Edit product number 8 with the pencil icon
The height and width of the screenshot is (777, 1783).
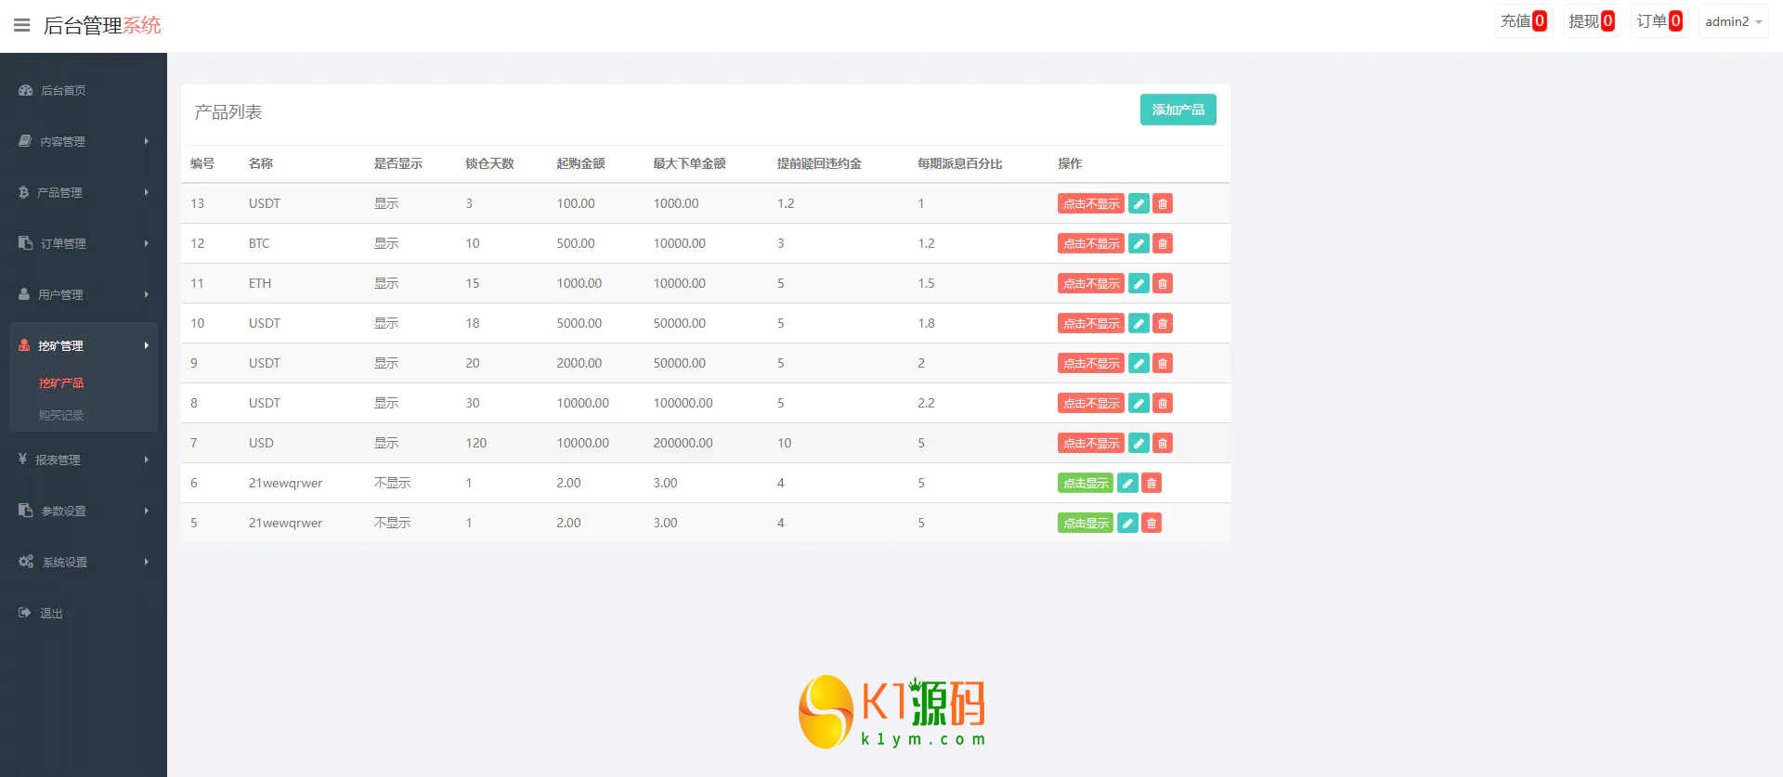tap(1139, 403)
